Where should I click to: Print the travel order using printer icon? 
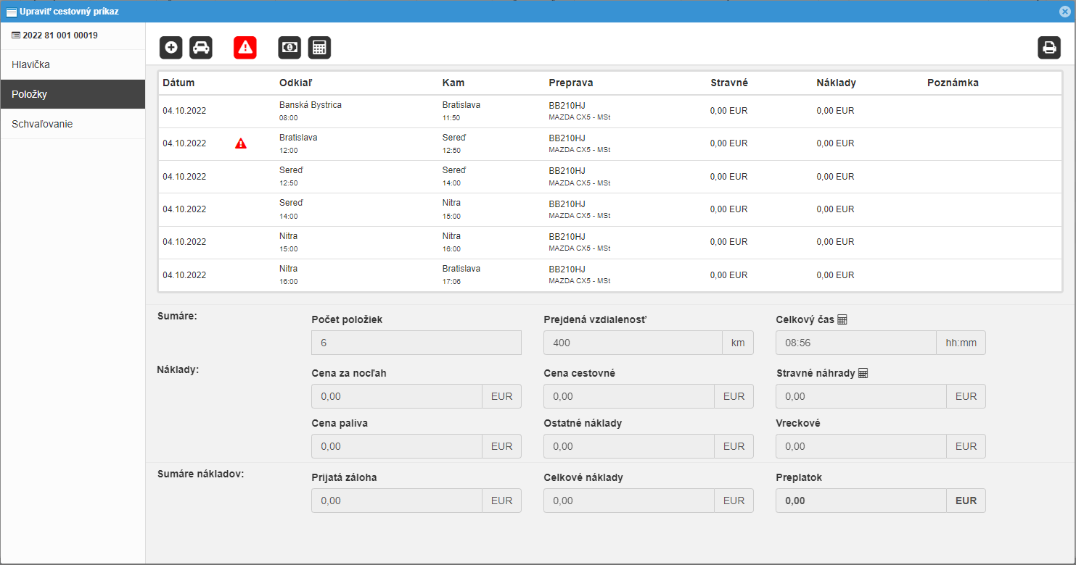(x=1048, y=48)
